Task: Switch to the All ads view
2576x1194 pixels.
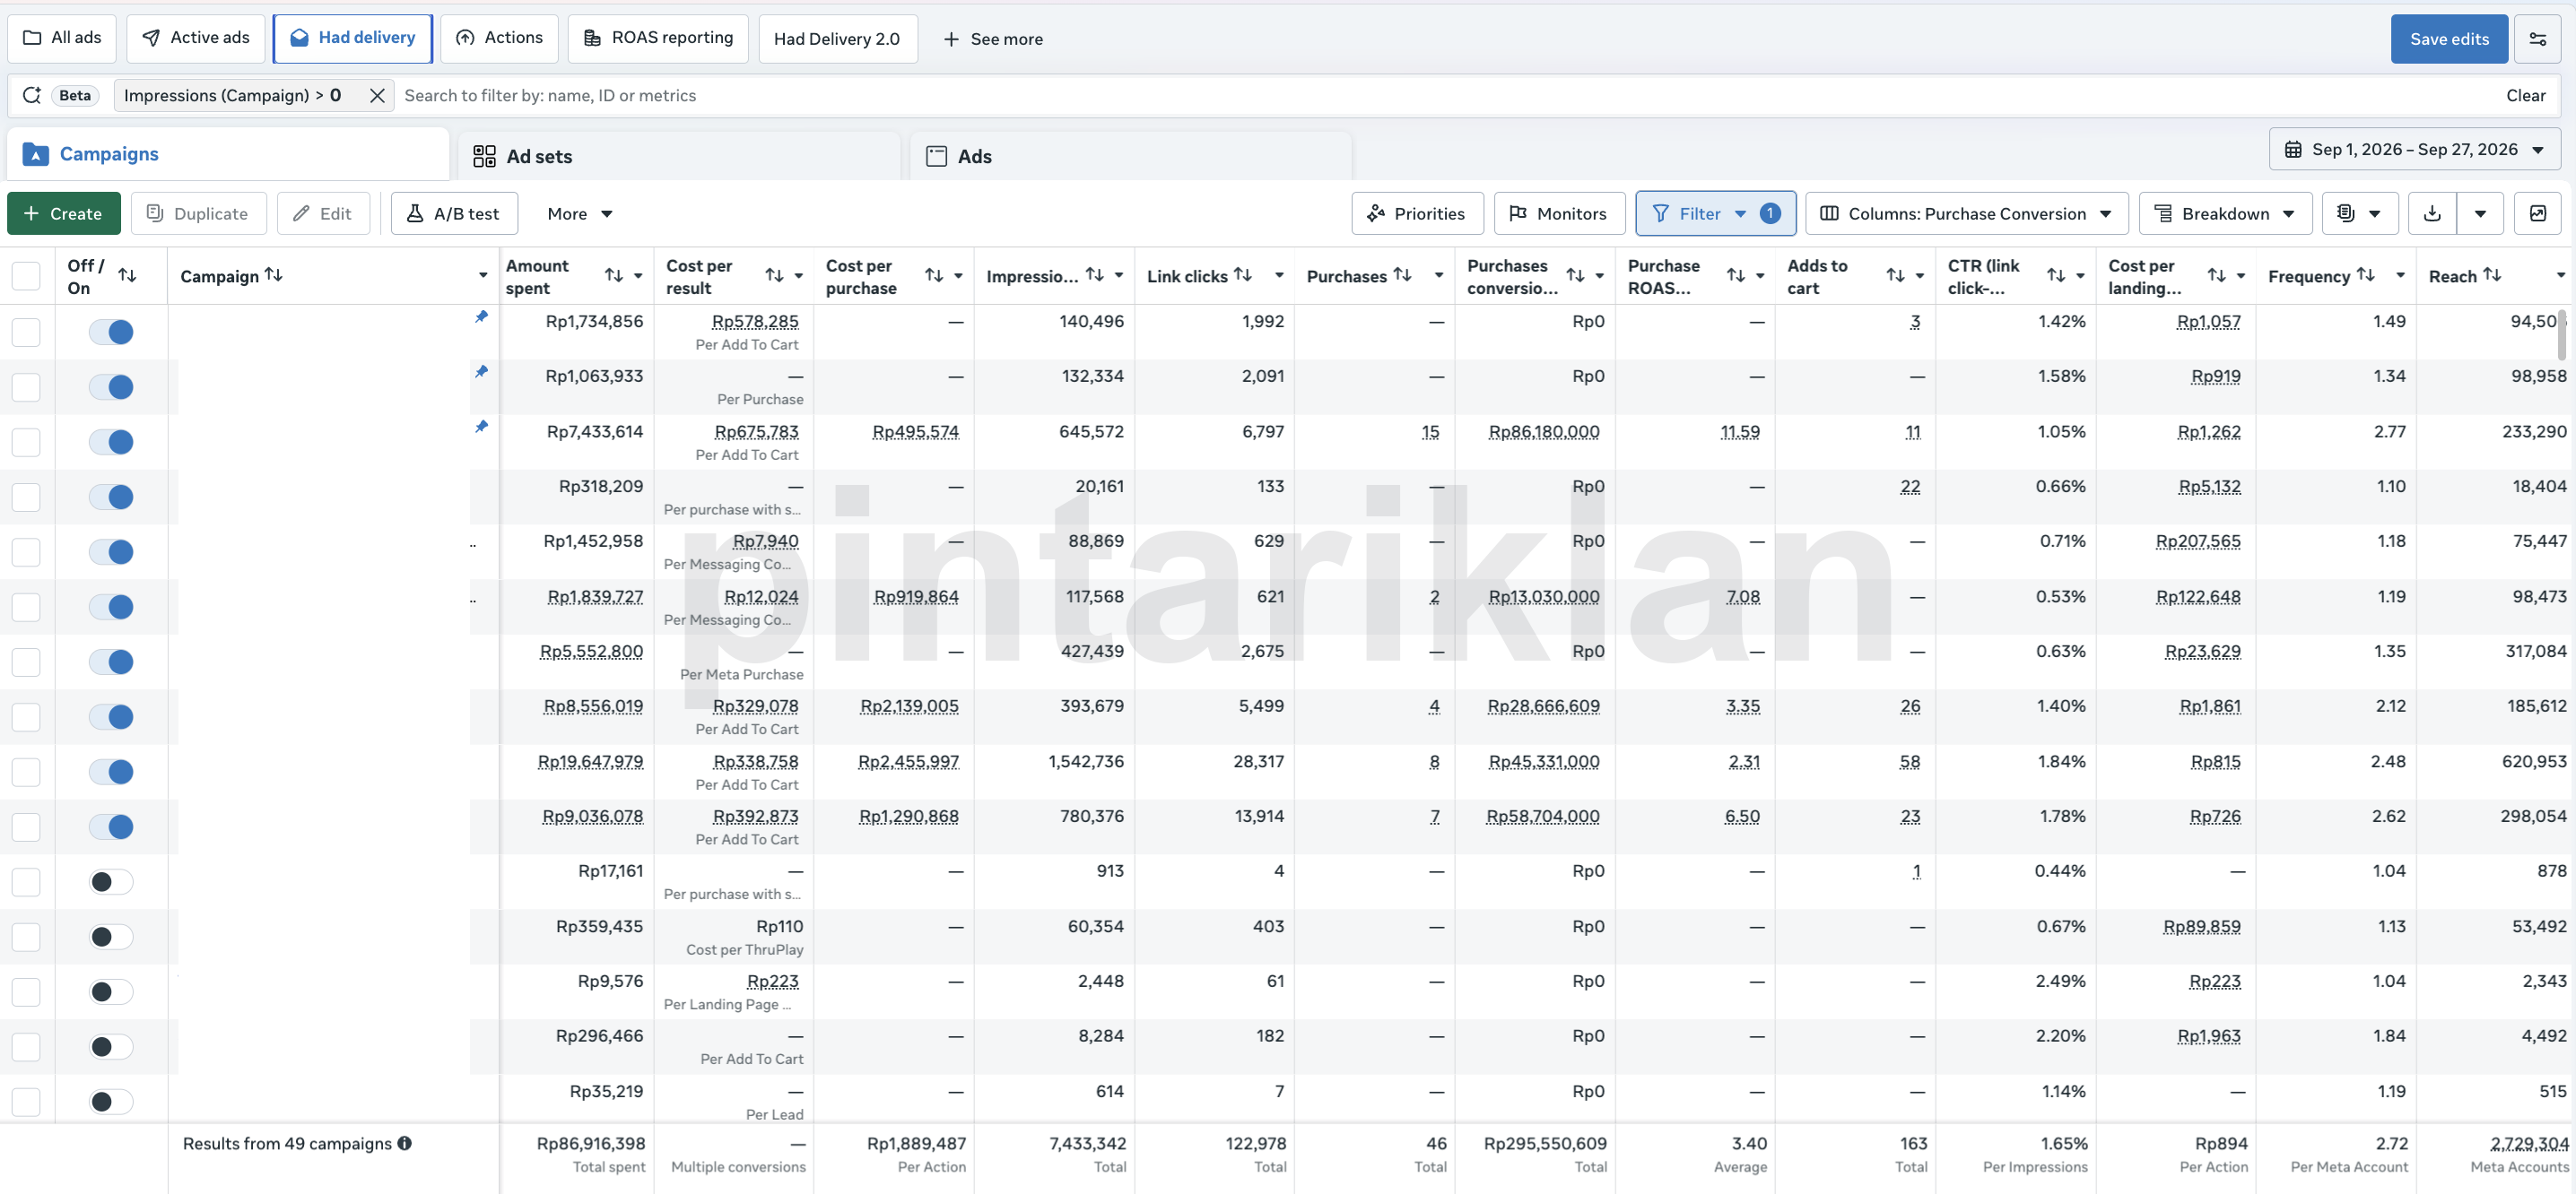Action: click(62, 38)
